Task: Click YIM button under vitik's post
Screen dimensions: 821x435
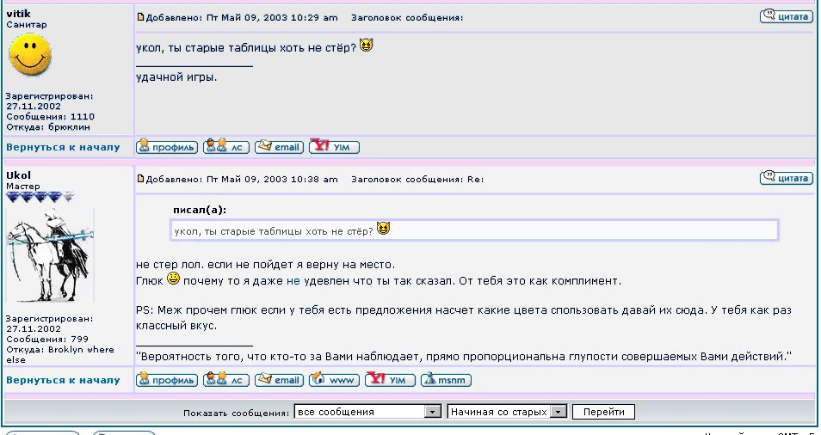Action: point(334,147)
